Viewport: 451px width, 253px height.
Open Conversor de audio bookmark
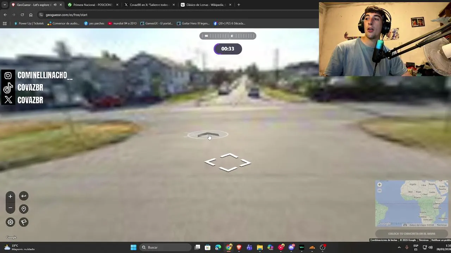[63, 24]
